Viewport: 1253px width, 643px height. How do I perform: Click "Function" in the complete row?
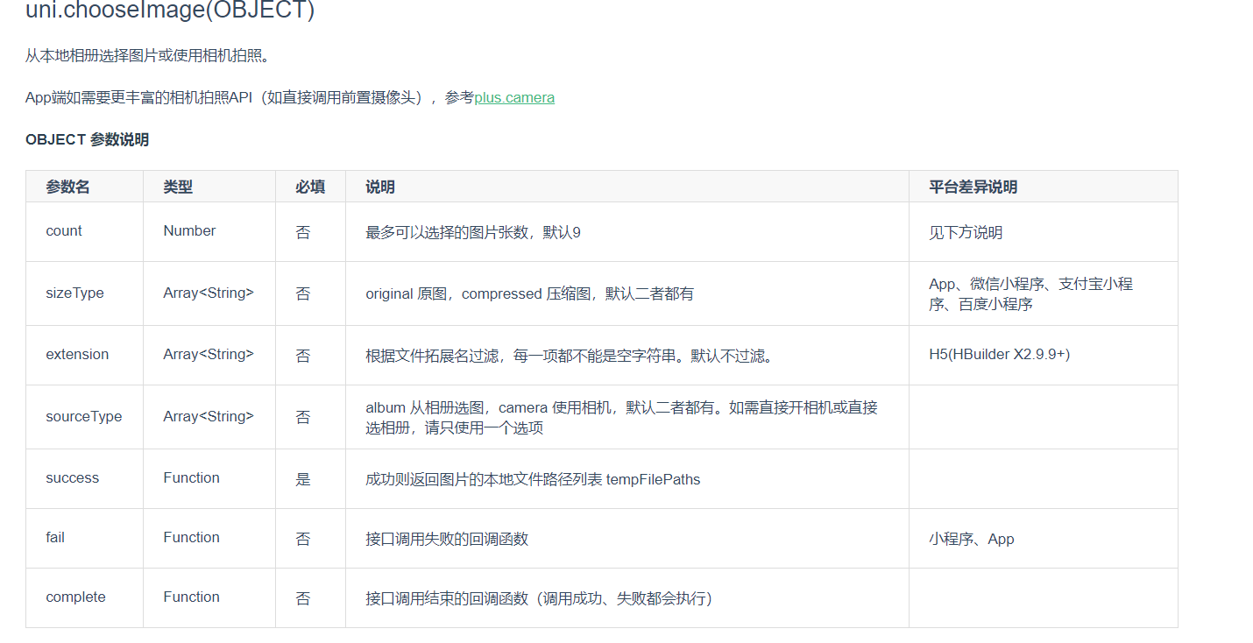pyautogui.click(x=191, y=597)
